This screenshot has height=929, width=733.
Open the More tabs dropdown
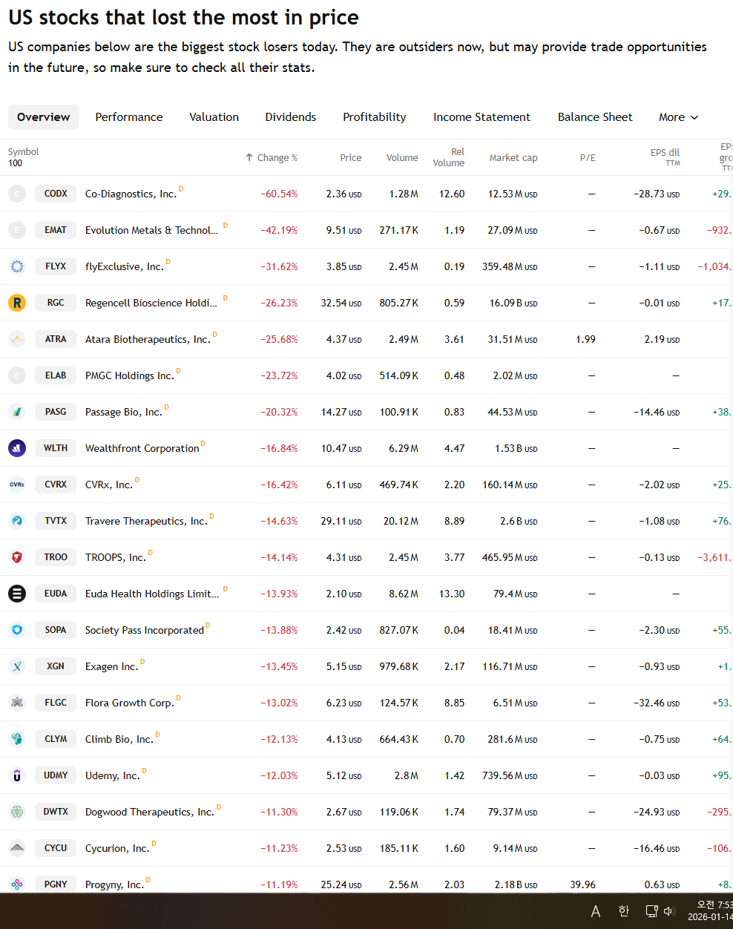click(x=678, y=117)
